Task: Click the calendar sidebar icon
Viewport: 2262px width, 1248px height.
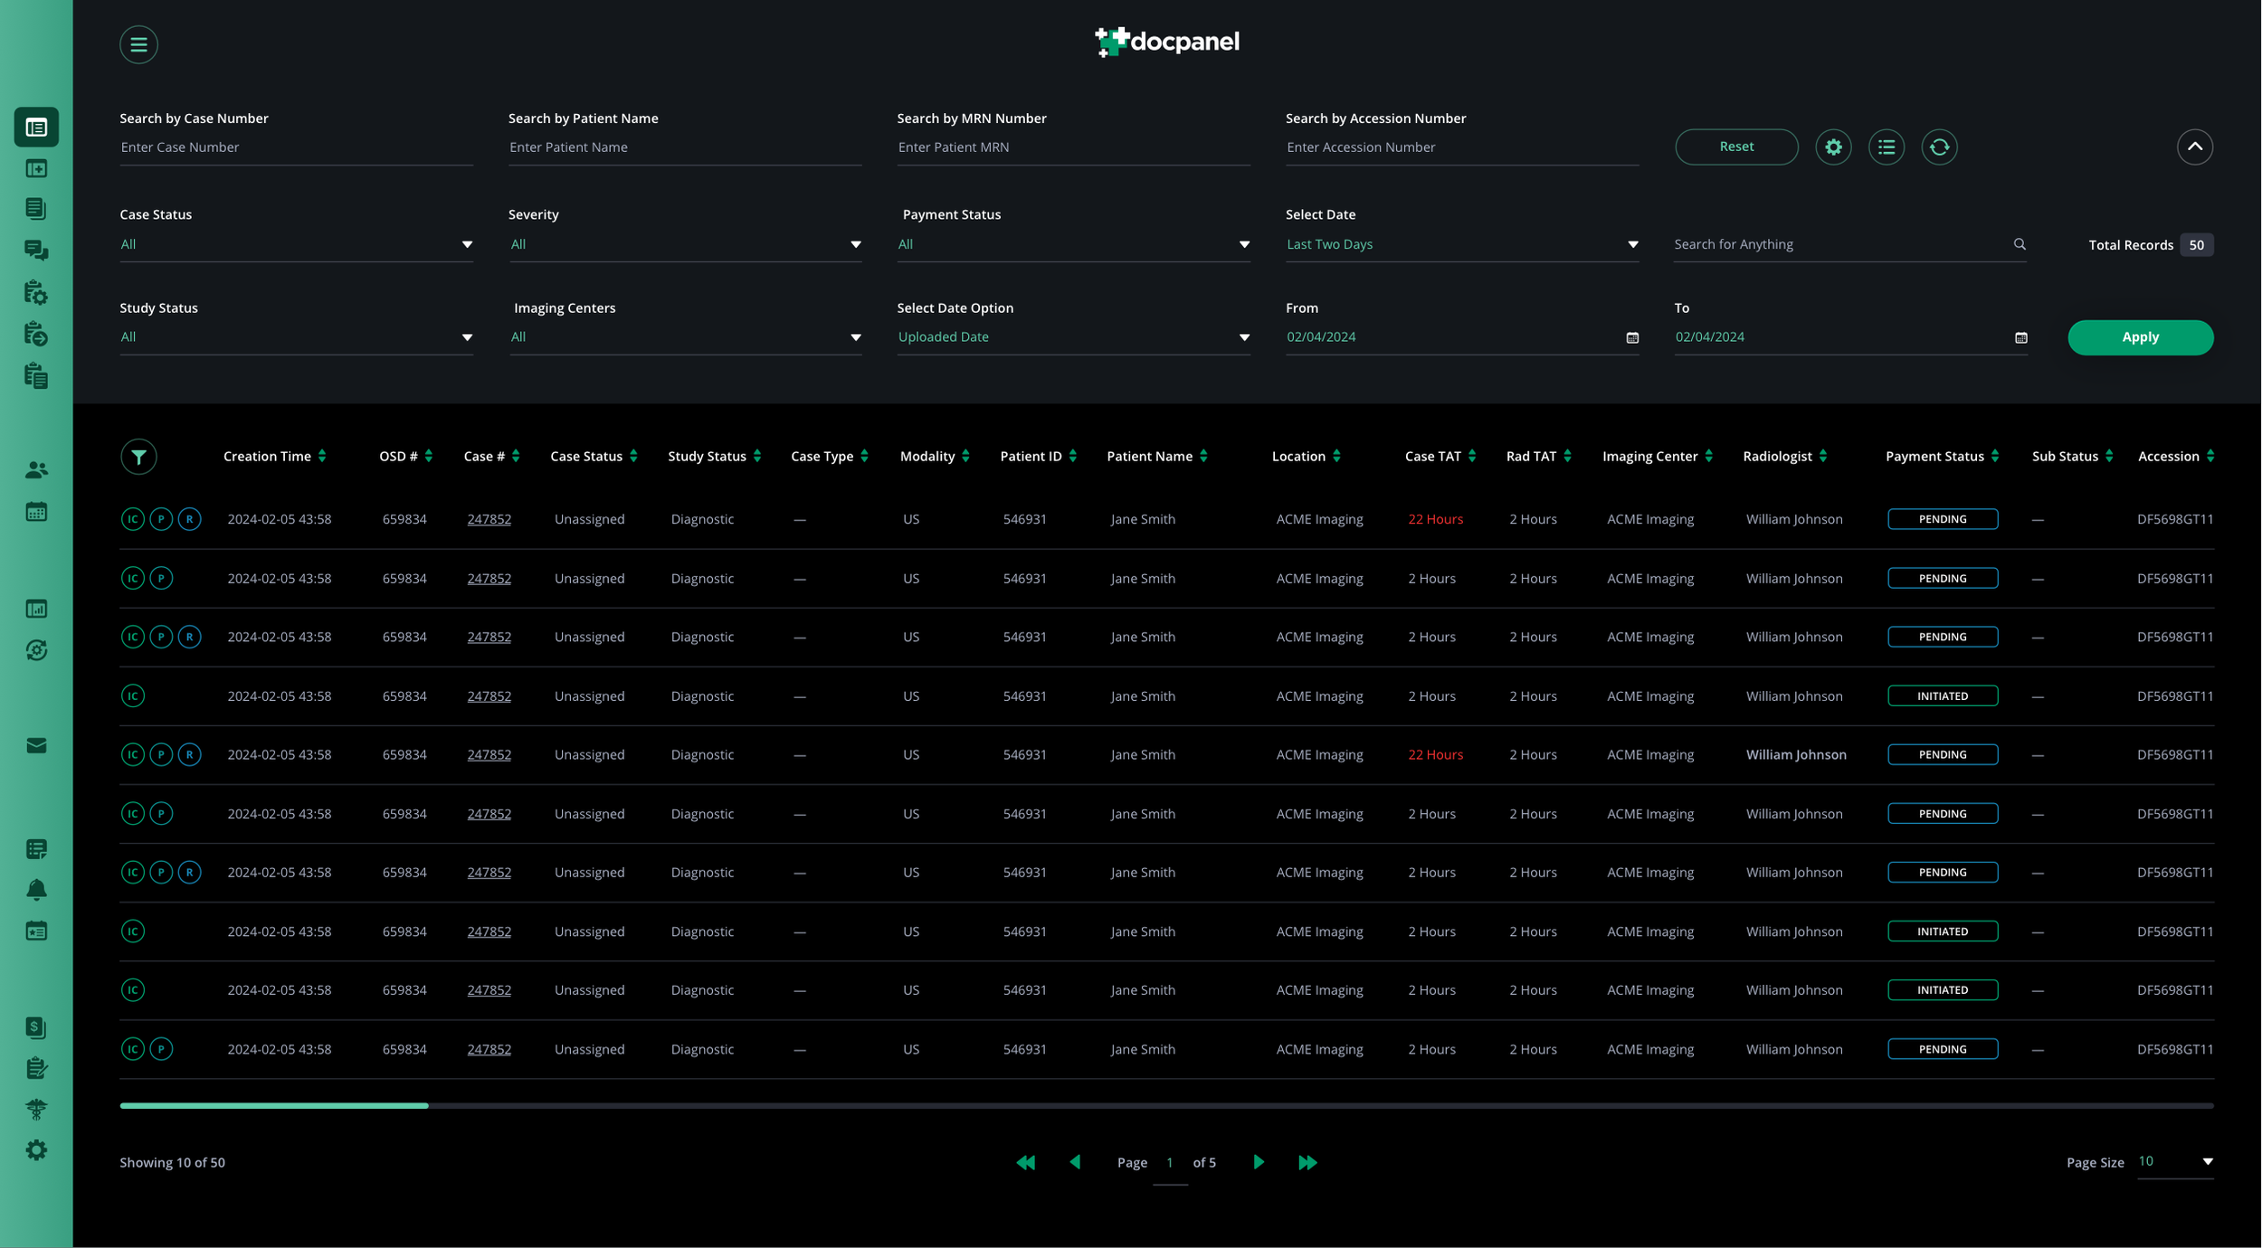Action: click(x=36, y=512)
